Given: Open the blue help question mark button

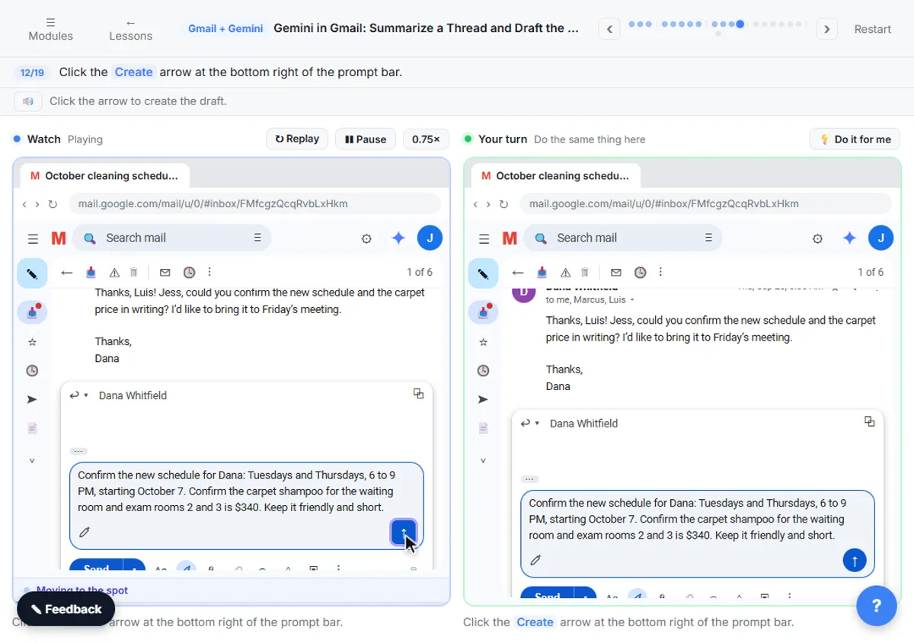Looking at the screenshot, I should pos(876,606).
